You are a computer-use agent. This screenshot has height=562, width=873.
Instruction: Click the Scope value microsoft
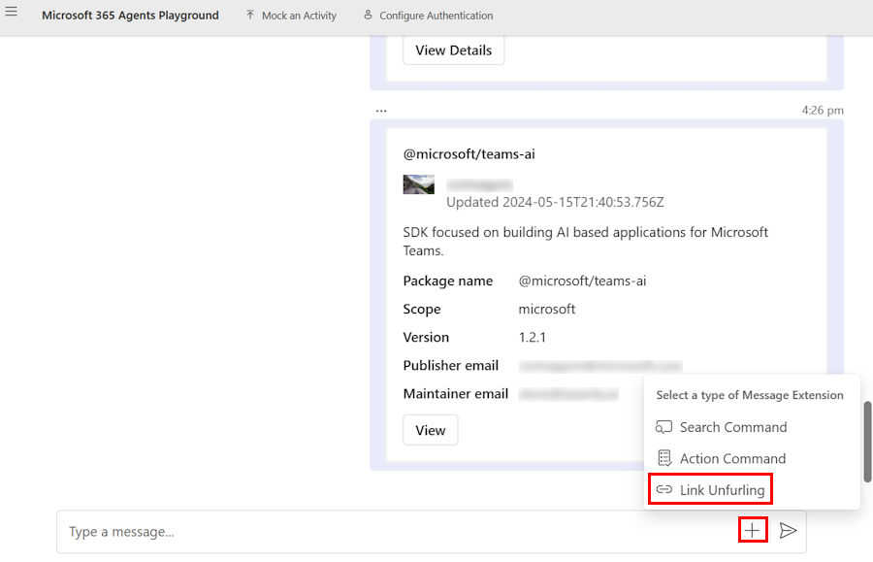(x=547, y=309)
